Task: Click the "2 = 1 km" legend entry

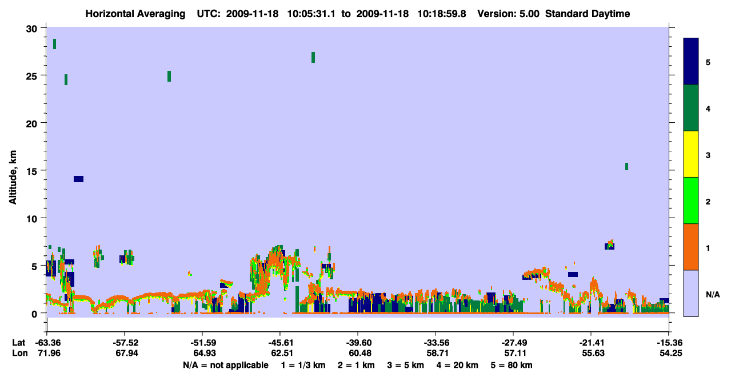Action: (x=357, y=365)
